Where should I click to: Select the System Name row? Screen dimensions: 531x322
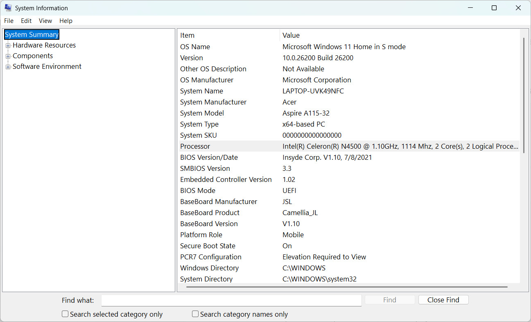click(x=349, y=91)
